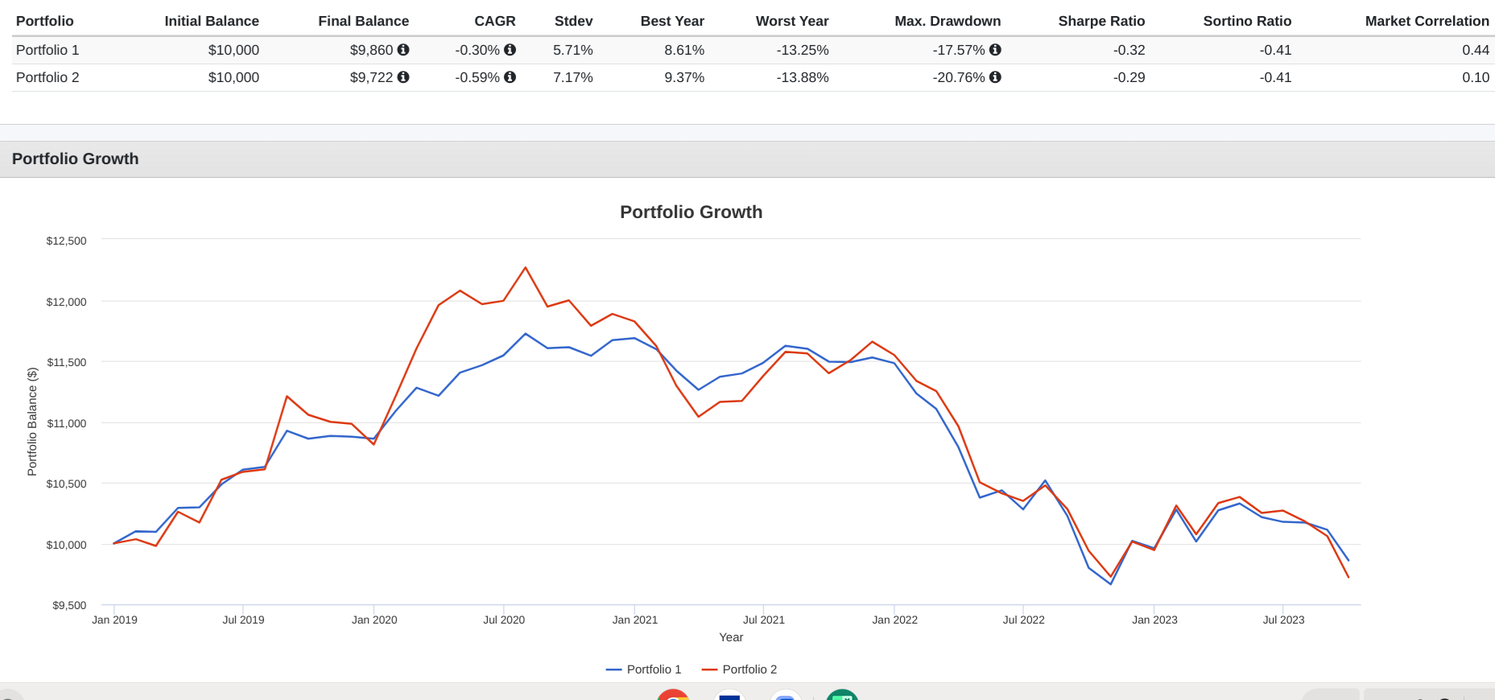The image size is (1495, 700).
Task: Click the Sharpe Ratio column header
Action: tap(1101, 21)
